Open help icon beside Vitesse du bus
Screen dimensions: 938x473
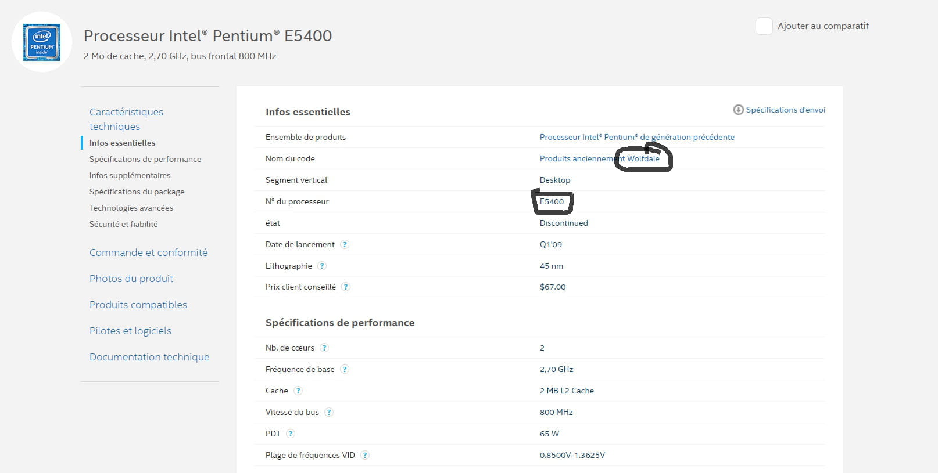click(x=329, y=412)
